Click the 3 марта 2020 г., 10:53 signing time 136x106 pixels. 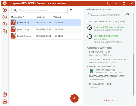tap(99, 52)
